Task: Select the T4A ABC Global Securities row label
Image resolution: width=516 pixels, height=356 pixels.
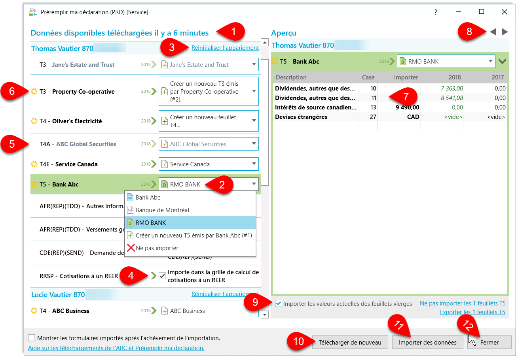Action: click(78, 144)
